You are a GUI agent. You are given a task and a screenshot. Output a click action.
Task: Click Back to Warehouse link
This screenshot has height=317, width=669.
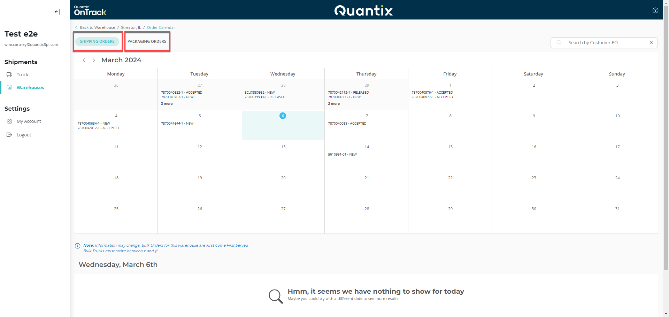97,27
